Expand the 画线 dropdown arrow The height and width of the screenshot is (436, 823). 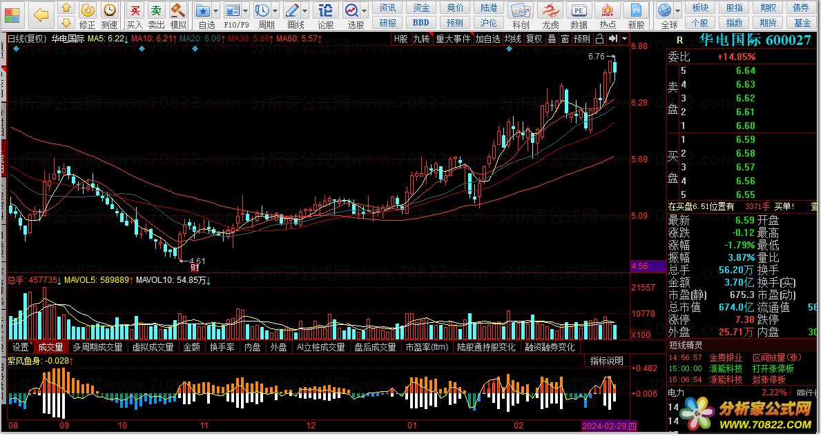(305, 11)
